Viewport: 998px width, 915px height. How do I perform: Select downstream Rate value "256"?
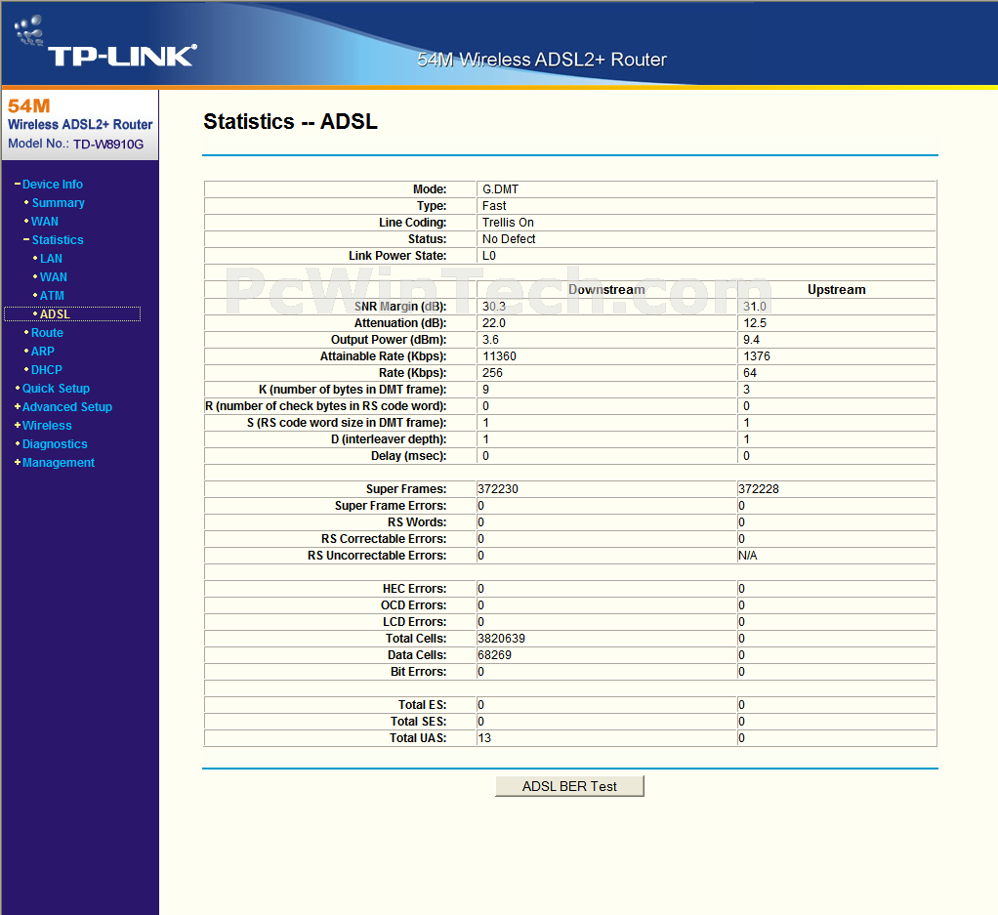coord(492,372)
